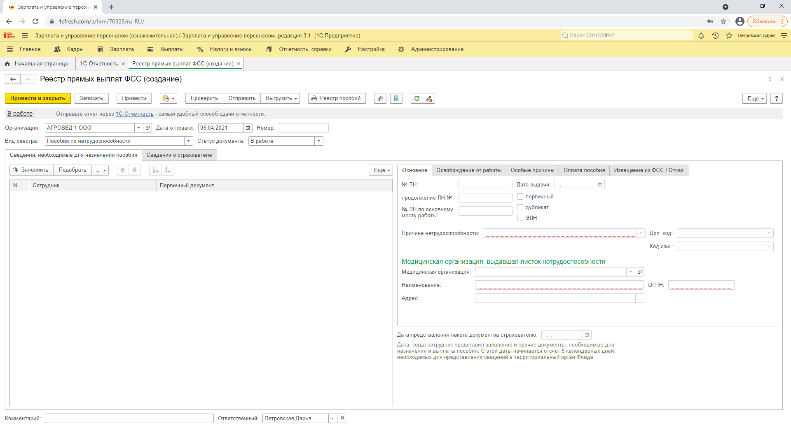Image resolution: width=791 pixels, height=428 pixels.
Task: Move row up with blue up arrow
Action: 122,170
